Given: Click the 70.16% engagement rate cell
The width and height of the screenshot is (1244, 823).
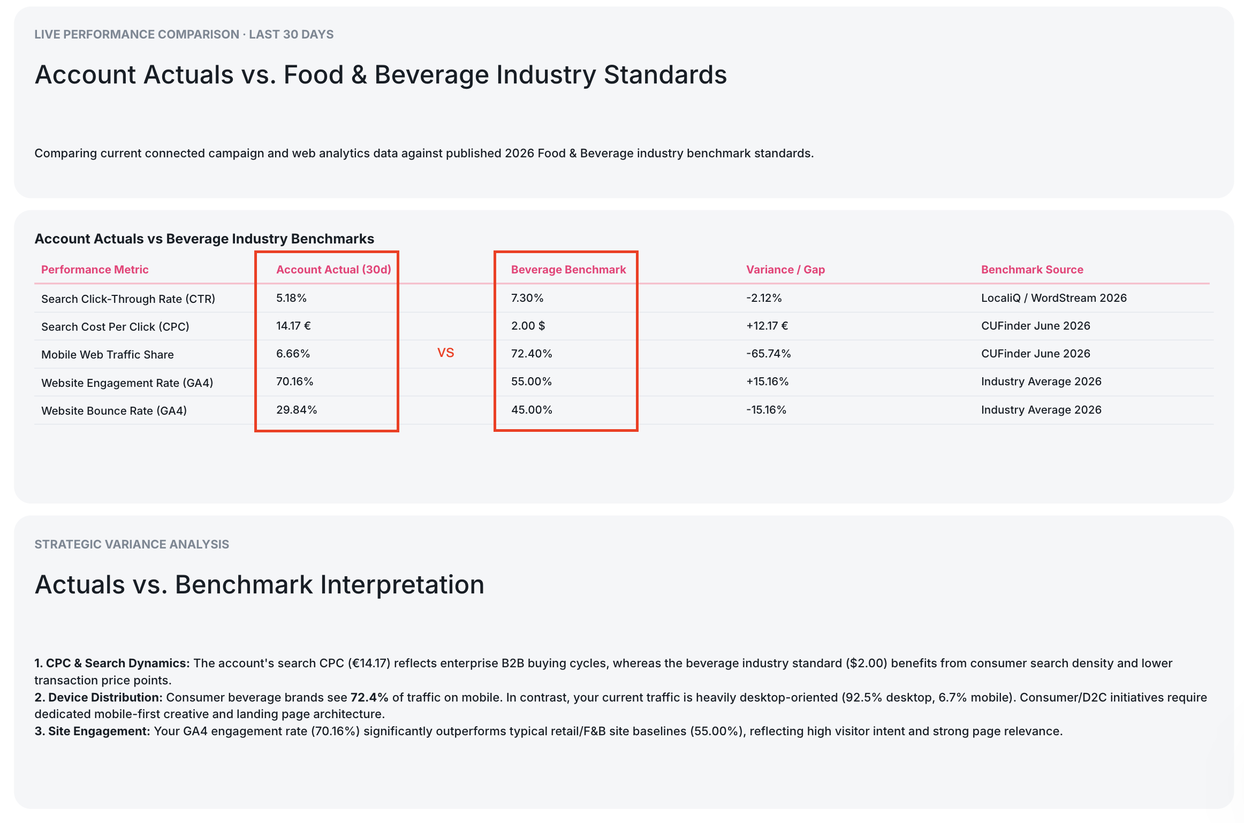Looking at the screenshot, I should click(x=294, y=382).
